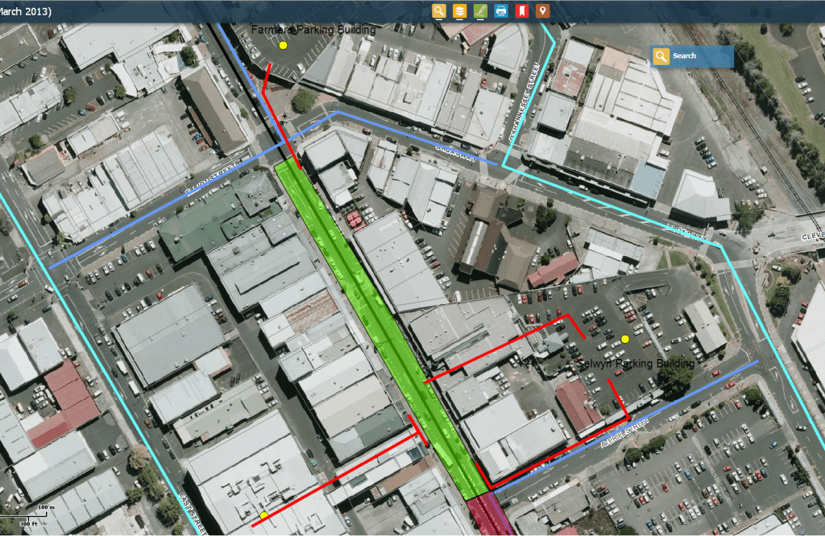Open the Search tool in the top toolbar
This screenshot has height=536, width=825.
pos(438,11)
